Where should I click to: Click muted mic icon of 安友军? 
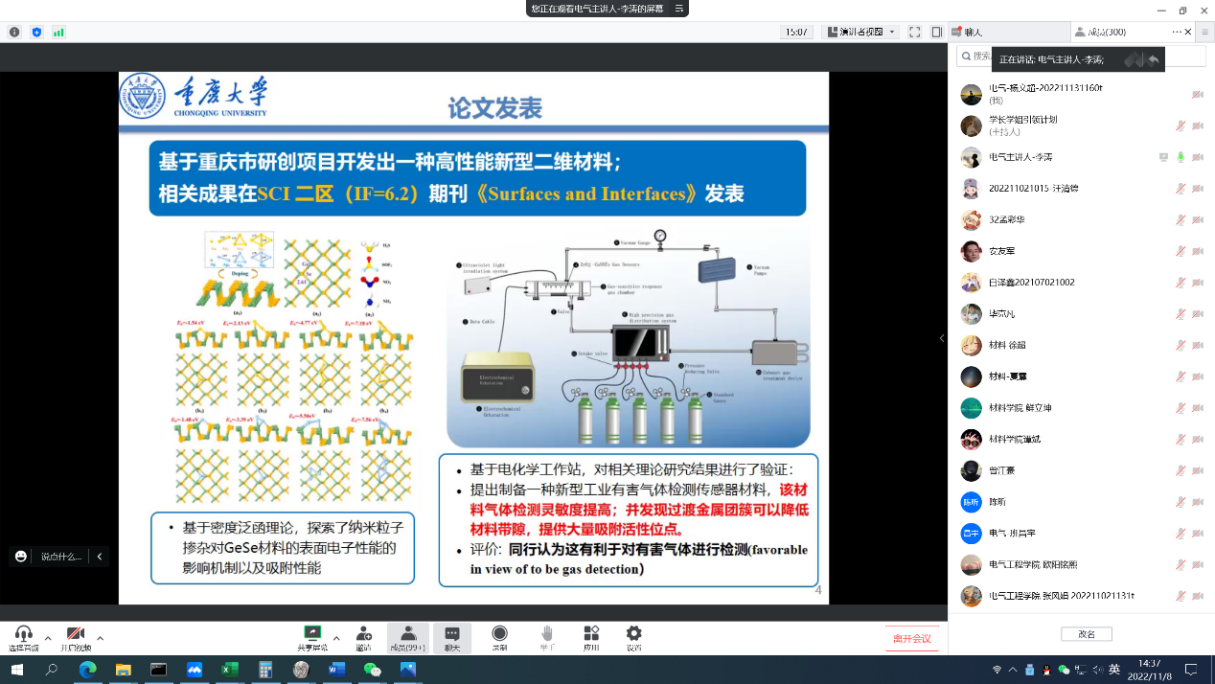pyautogui.click(x=1181, y=251)
